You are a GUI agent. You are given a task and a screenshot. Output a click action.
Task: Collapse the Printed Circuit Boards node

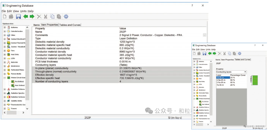click(x=5, y=78)
